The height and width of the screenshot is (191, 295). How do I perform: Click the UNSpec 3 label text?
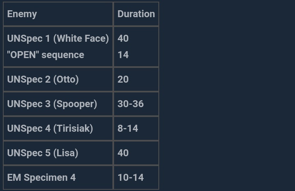point(28,104)
